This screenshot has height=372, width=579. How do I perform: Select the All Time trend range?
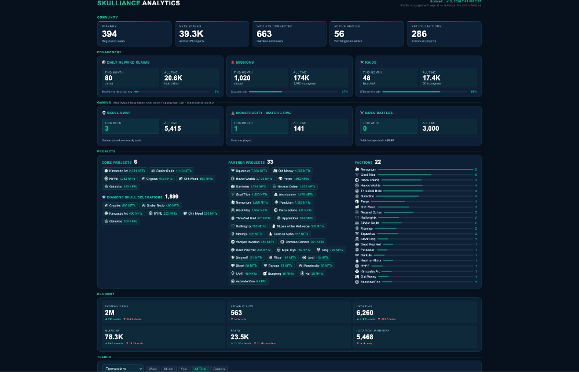[200, 369]
